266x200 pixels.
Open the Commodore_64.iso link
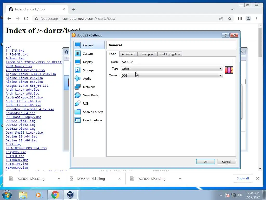(x=21, y=113)
